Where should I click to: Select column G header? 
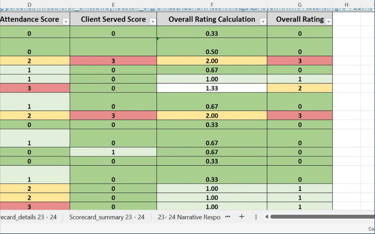(x=300, y=5)
